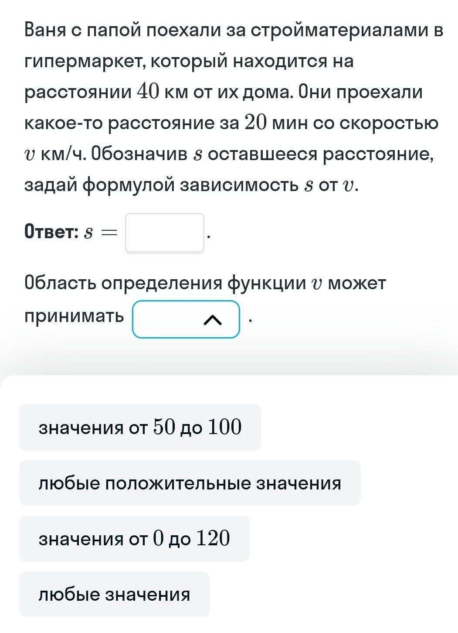Click the number 20 before 'мин'
Screen dimensions: 458x633
(x=255, y=123)
